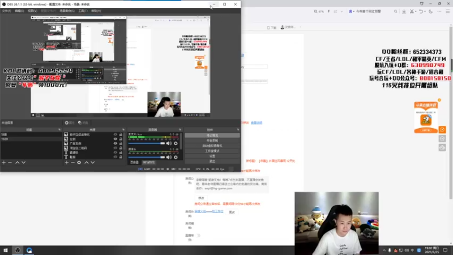Click the browser search magnifier icon
The width and height of the screenshot is (453, 255).
coord(395,11)
